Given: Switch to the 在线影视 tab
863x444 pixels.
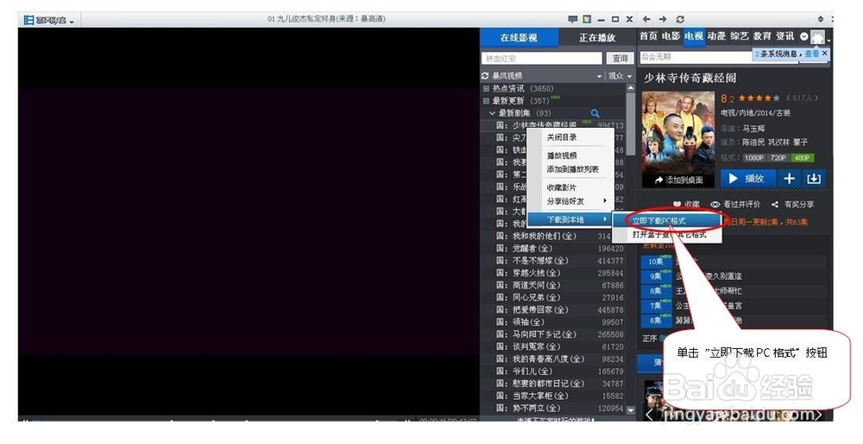Looking at the screenshot, I should [x=519, y=37].
